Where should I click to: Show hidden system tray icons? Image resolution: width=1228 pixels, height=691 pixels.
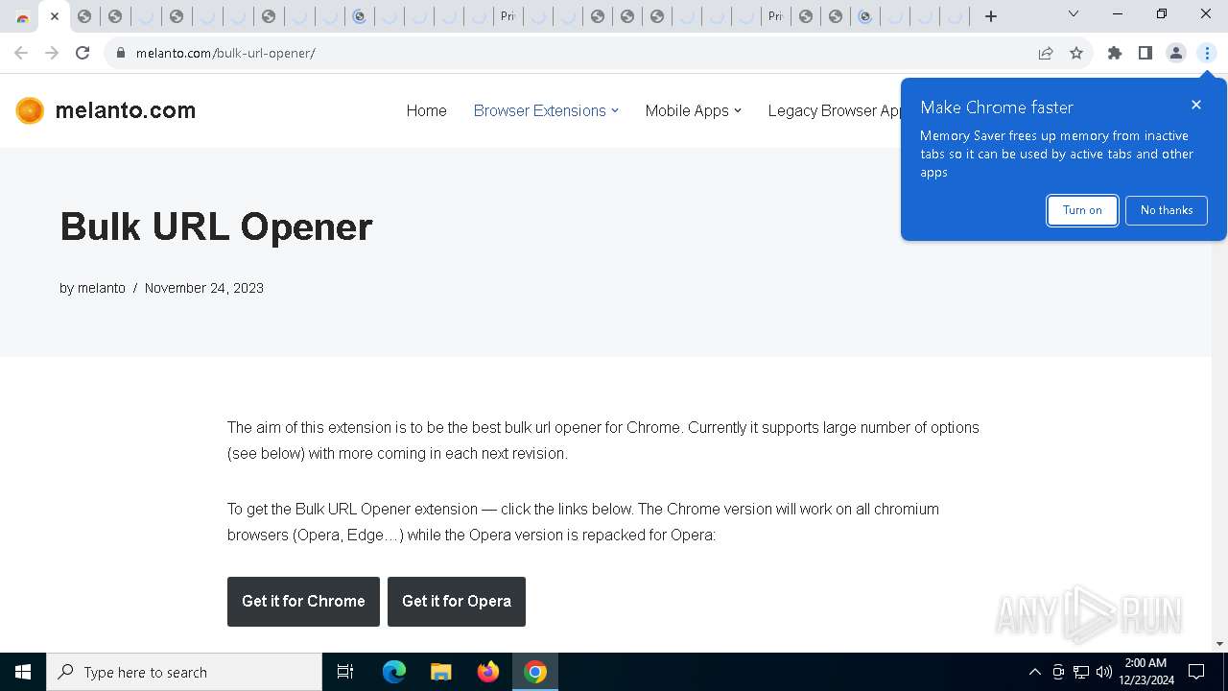tap(1034, 672)
